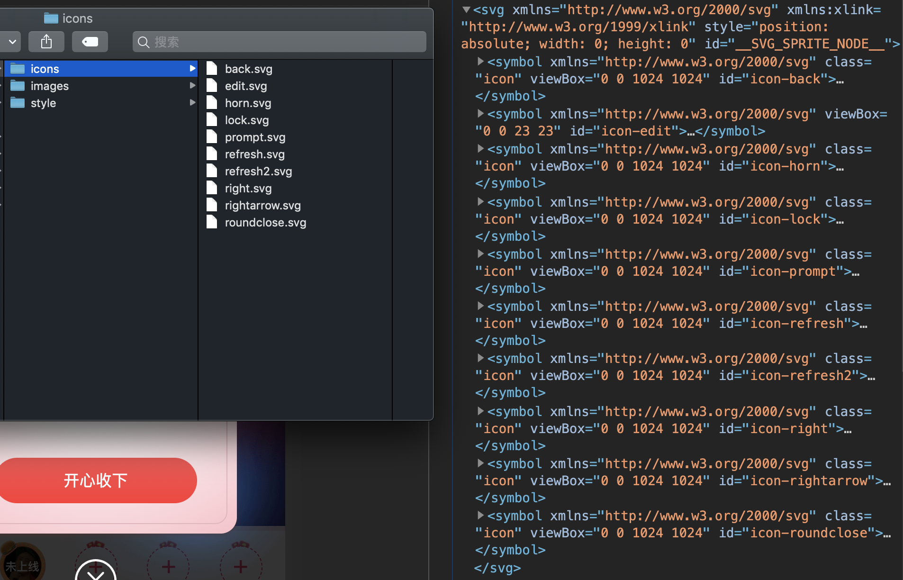Expand the images folder arrow
The height and width of the screenshot is (580, 903).
[192, 86]
